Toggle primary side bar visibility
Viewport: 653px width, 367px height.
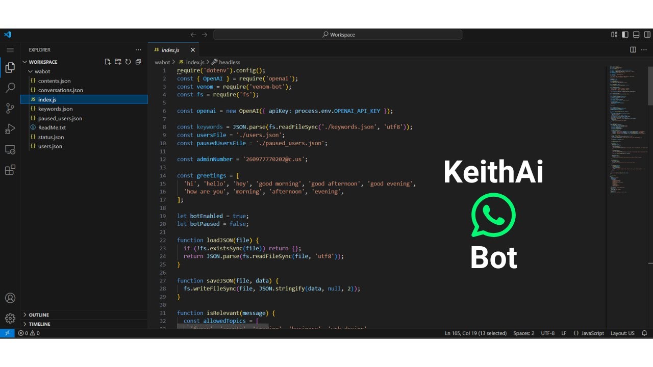click(x=625, y=35)
